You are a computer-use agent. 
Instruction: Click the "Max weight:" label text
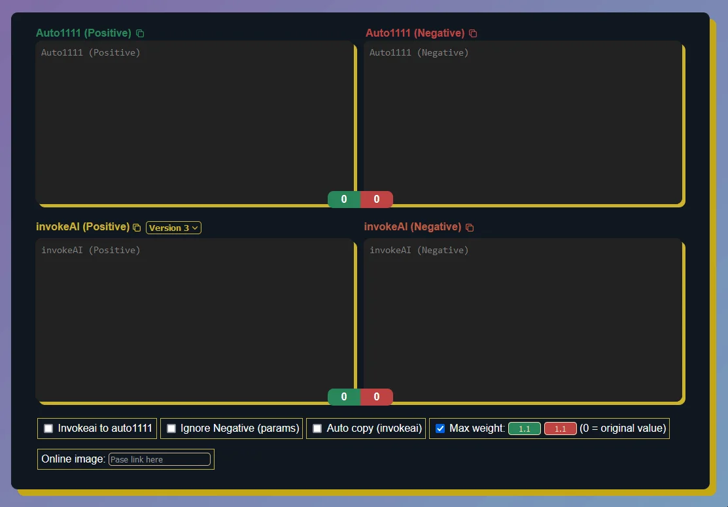click(x=477, y=428)
